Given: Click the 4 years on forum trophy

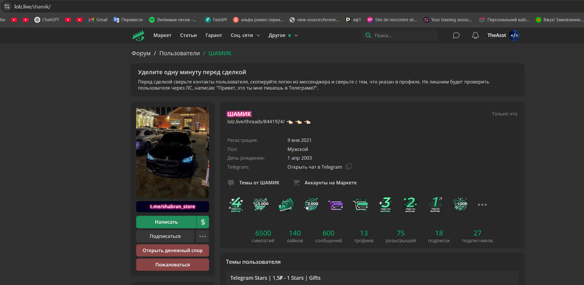Looking at the screenshot, I should pyautogui.click(x=236, y=205).
